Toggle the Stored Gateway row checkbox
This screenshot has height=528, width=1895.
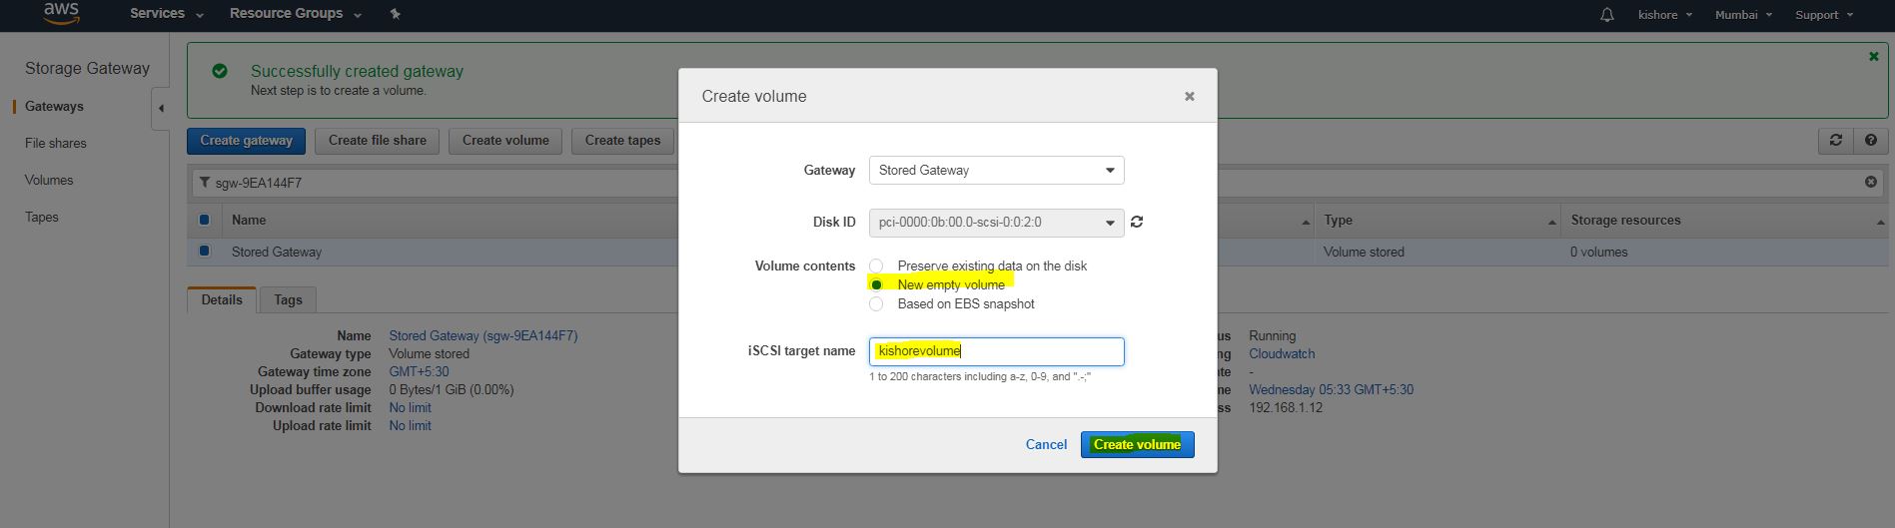[x=204, y=252]
